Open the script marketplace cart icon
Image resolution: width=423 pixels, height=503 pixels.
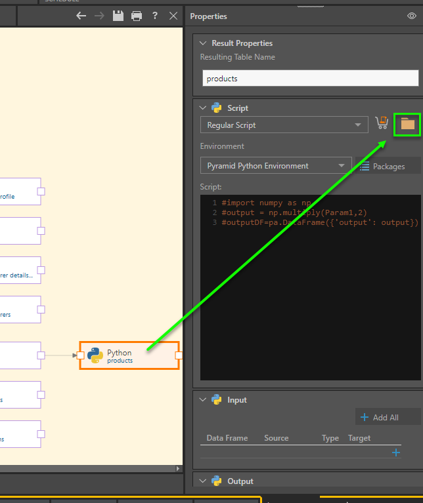click(x=382, y=123)
